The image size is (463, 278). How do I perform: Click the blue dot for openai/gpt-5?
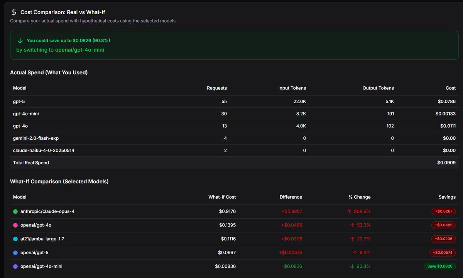(x=15, y=253)
